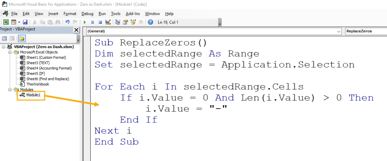
Task: Click View Code in the Project pane
Action: (4, 38)
